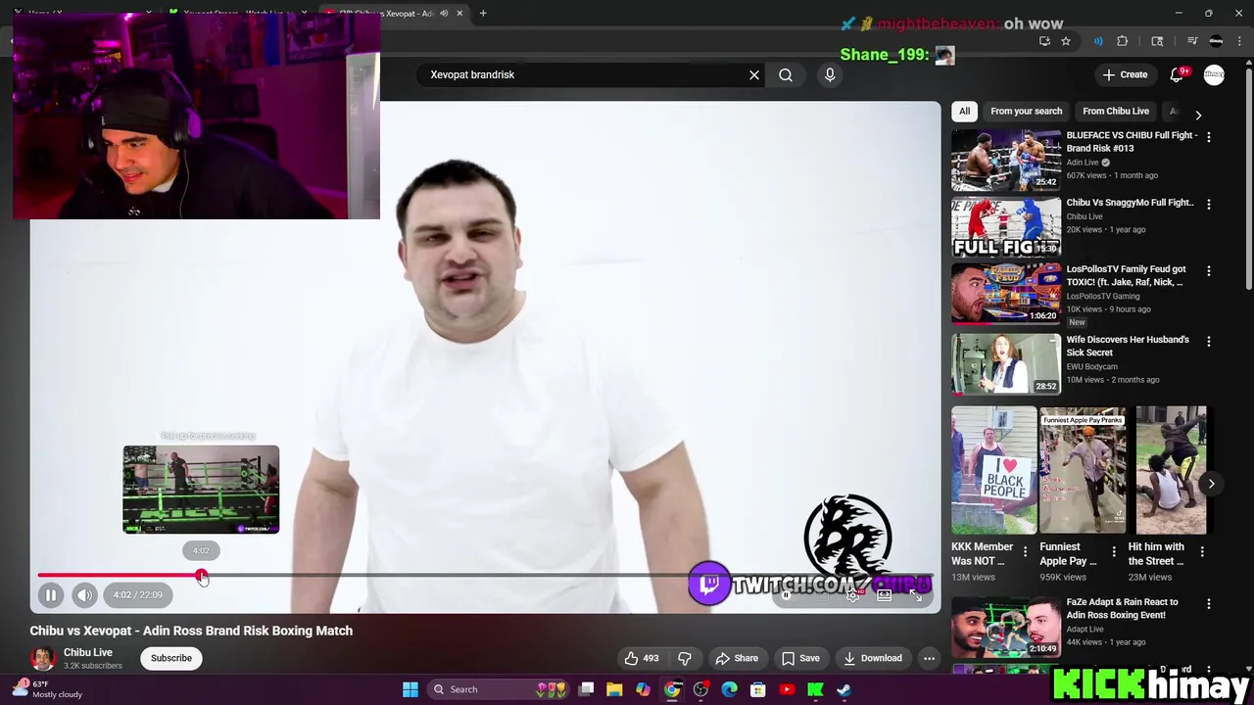This screenshot has height=705, width=1254.
Task: Toggle the autoplay switch in the player
Action: coord(788,594)
